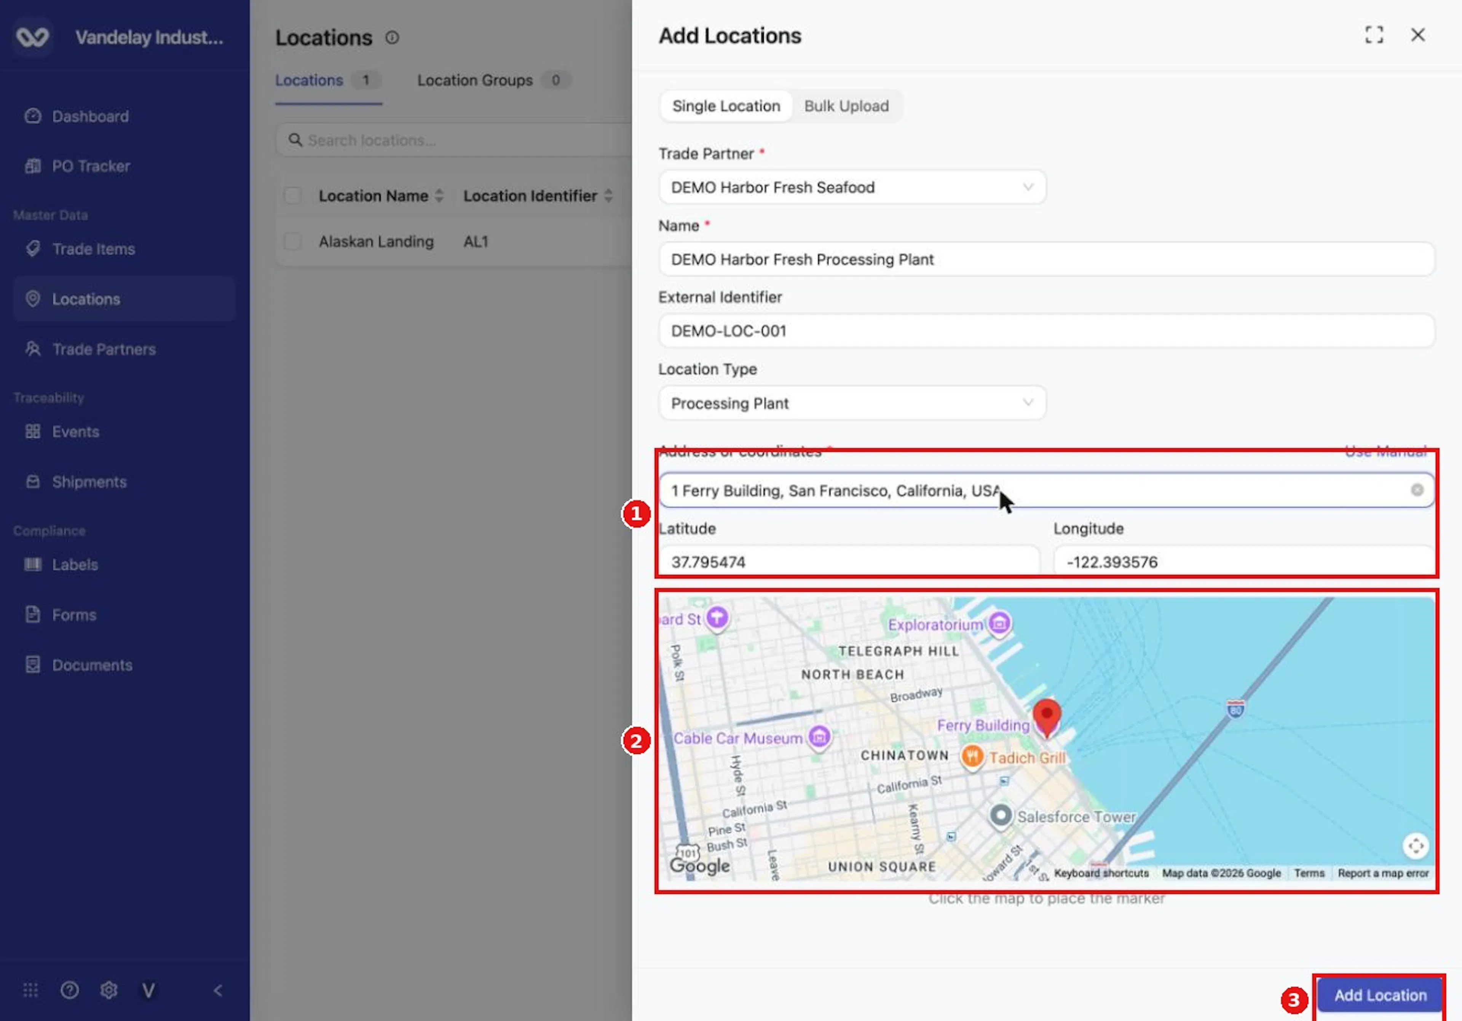Click the Locations info icon
This screenshot has height=1021, width=1462.
(x=392, y=38)
